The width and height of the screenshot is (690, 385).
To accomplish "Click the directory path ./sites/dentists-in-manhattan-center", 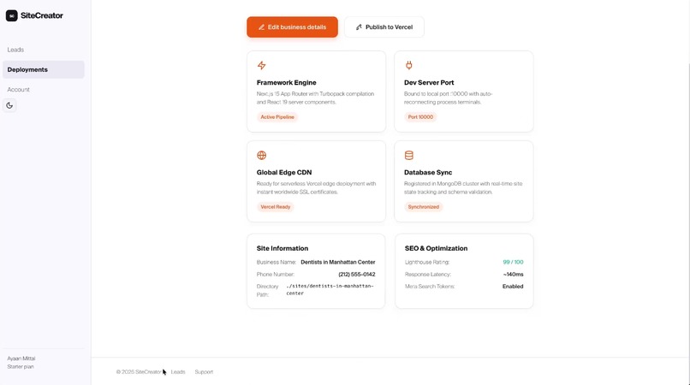I will tap(330, 289).
